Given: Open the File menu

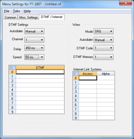Looking at the screenshot, I should pyautogui.click(x=7, y=11).
